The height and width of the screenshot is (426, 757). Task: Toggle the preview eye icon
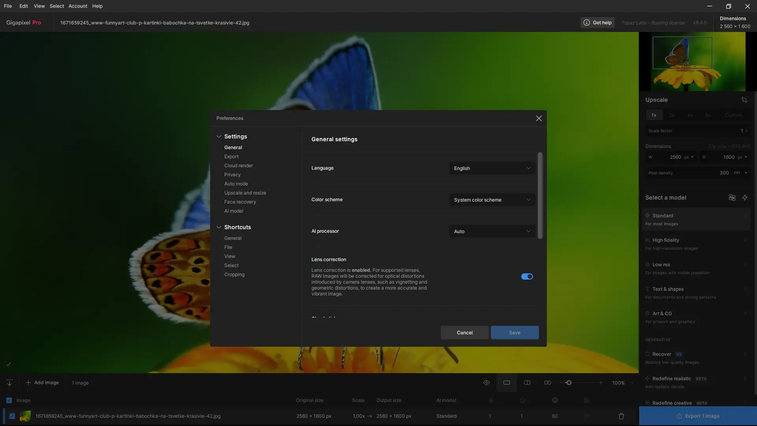[487, 383]
